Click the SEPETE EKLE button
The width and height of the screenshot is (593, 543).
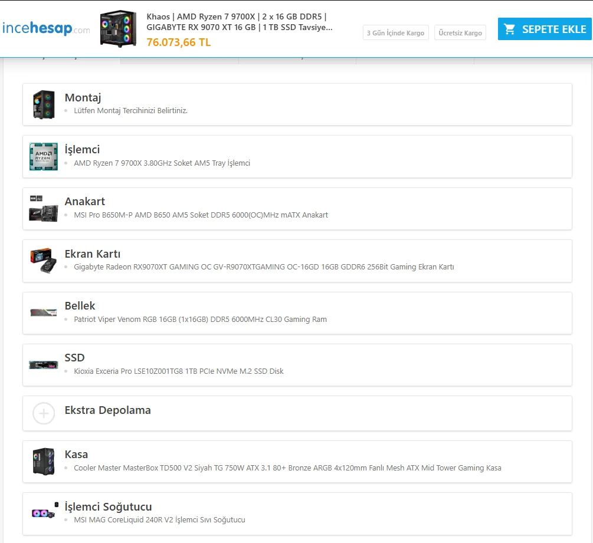click(545, 29)
